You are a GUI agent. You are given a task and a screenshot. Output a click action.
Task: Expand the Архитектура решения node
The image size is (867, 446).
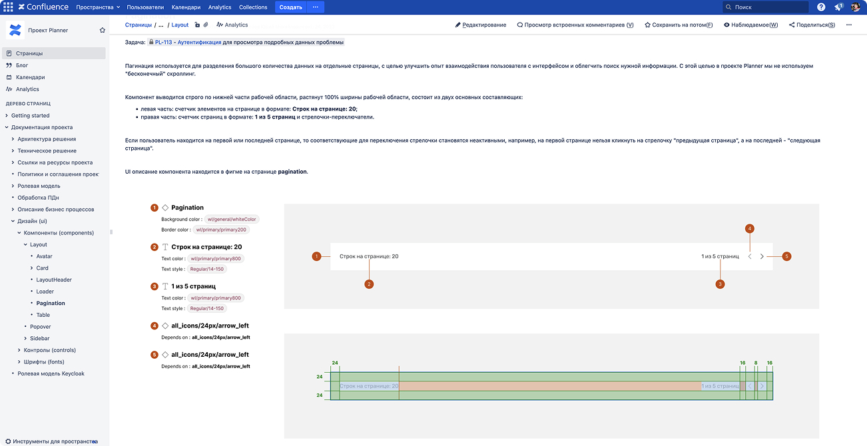tap(13, 139)
